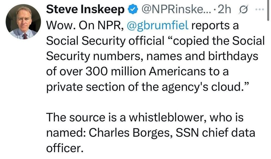Viewport: 271px width, 159px height.
Task: Click the 'Charles Borges' name in the tweet
Action: coord(131,133)
